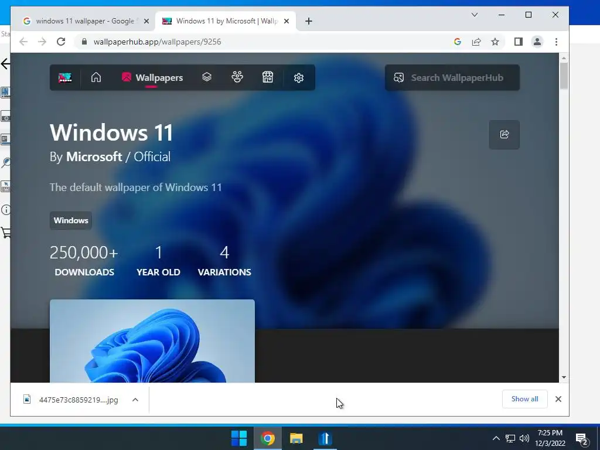Image resolution: width=600 pixels, height=450 pixels.
Task: Open the notification center icon
Action: pyautogui.click(x=582, y=439)
